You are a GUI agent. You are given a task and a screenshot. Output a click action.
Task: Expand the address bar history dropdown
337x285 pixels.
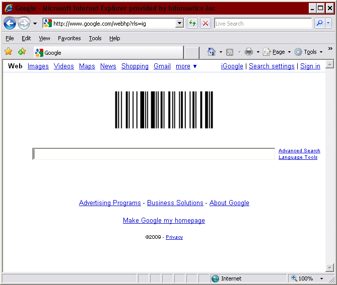click(179, 23)
